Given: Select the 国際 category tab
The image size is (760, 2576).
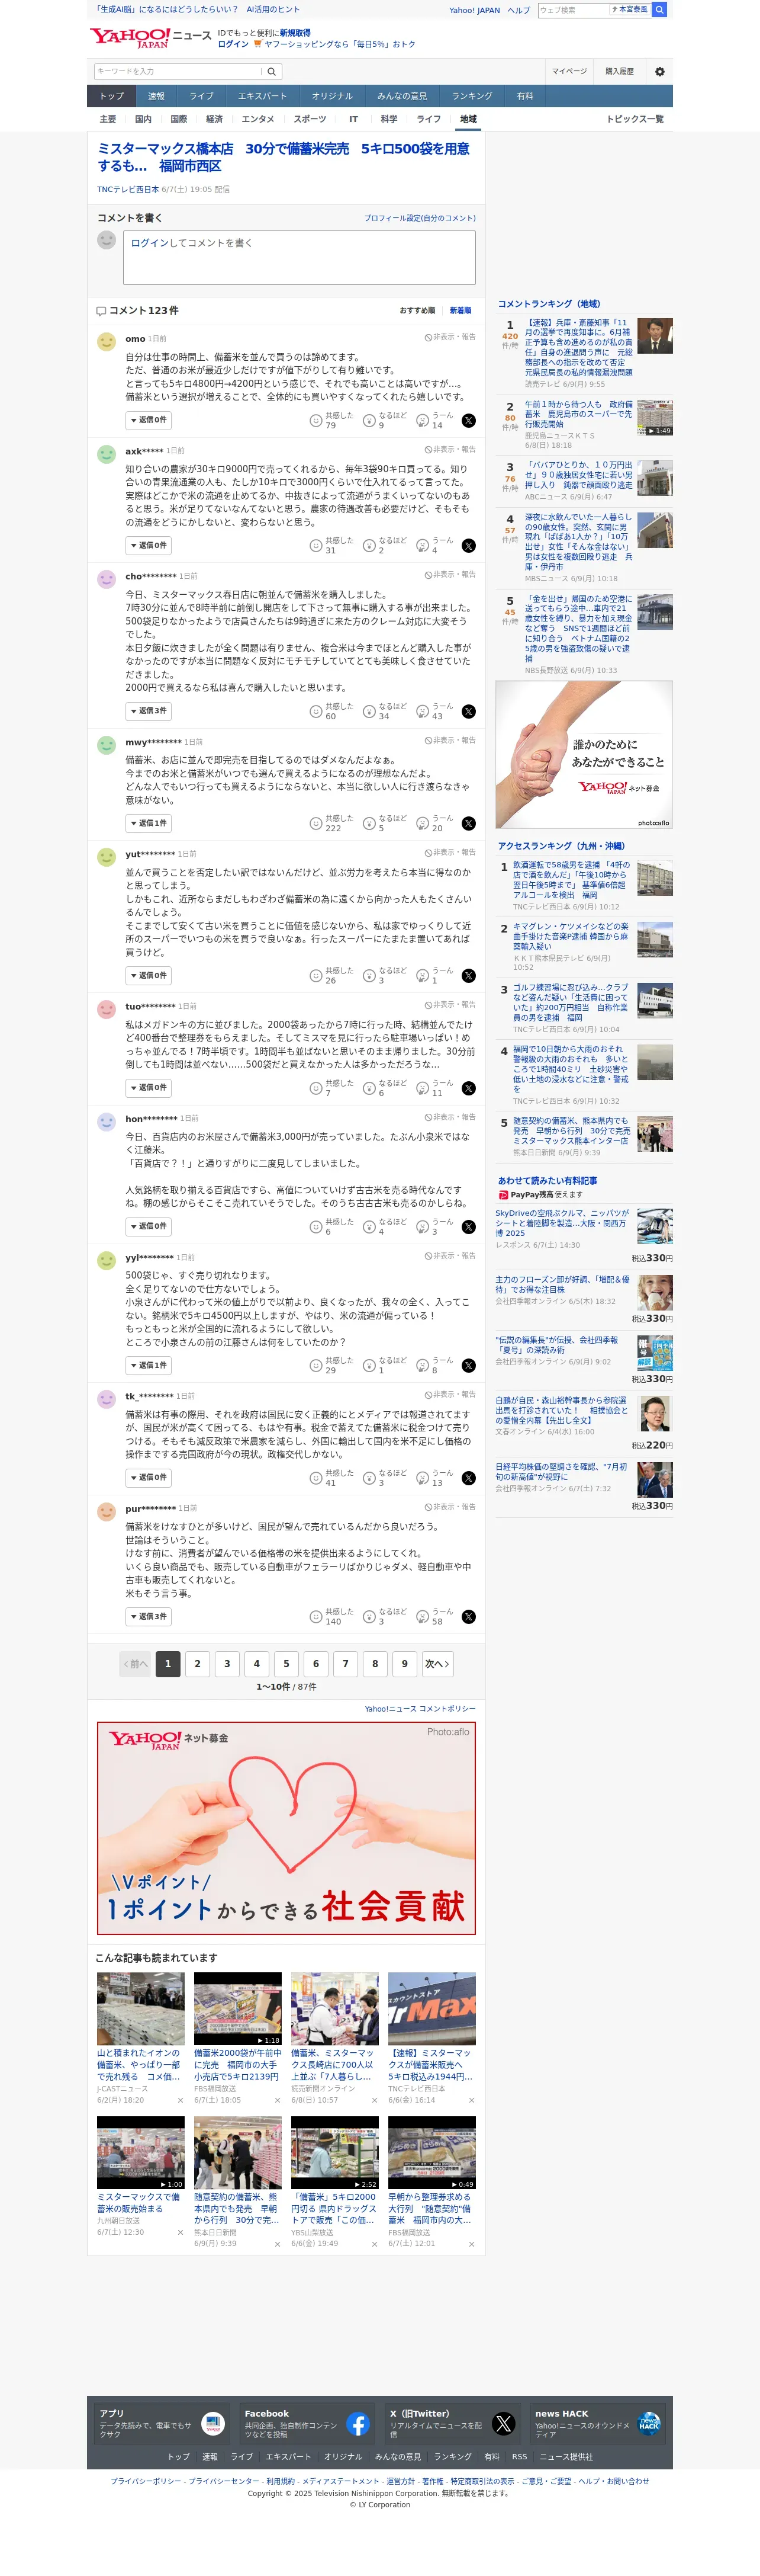Looking at the screenshot, I should (179, 119).
